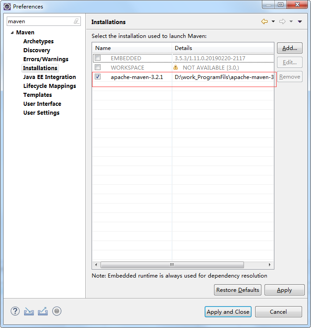Open the Errors/Warnings preference page
Image resolution: width=311 pixels, height=328 pixels.
click(46, 59)
